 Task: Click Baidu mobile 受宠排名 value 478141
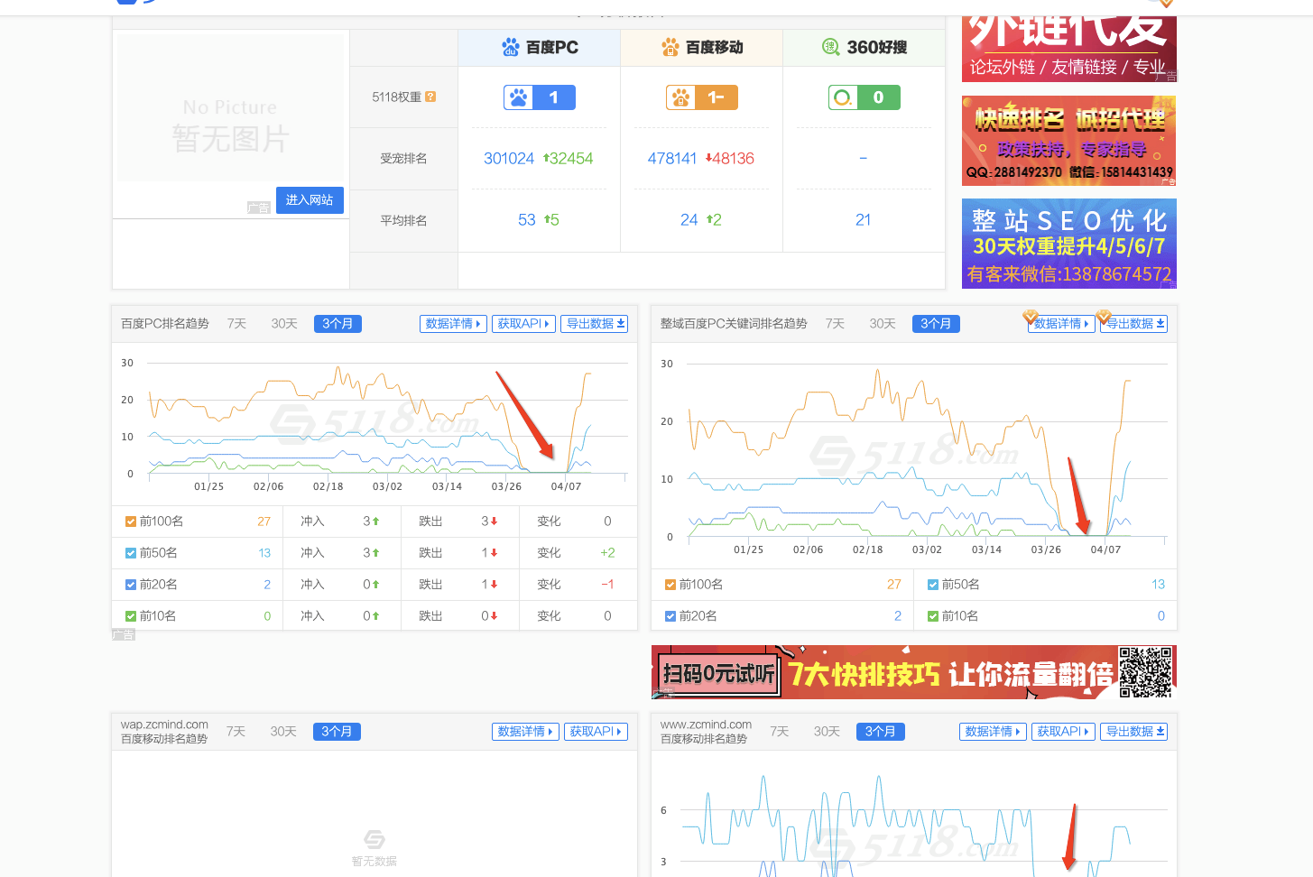(x=672, y=159)
